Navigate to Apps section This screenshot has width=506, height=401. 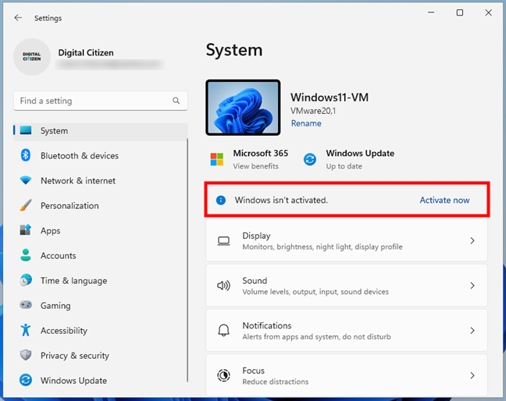pyautogui.click(x=100, y=230)
